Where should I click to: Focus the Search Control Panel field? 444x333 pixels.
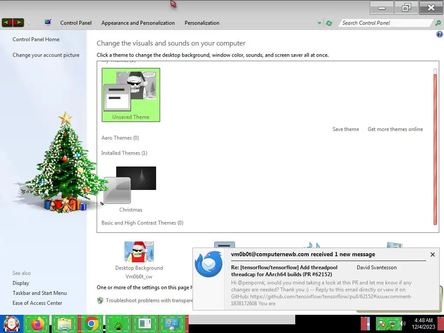[x=385, y=23]
